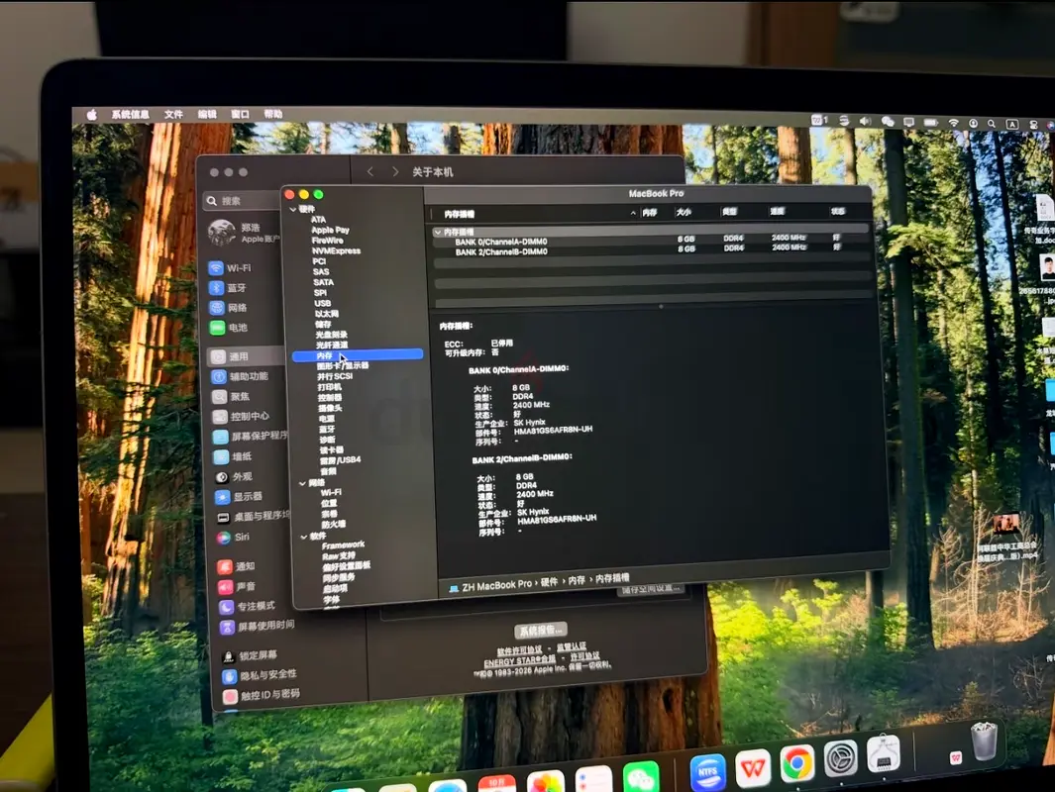Open the 文件 menu
This screenshot has height=792, width=1055.
click(x=173, y=114)
